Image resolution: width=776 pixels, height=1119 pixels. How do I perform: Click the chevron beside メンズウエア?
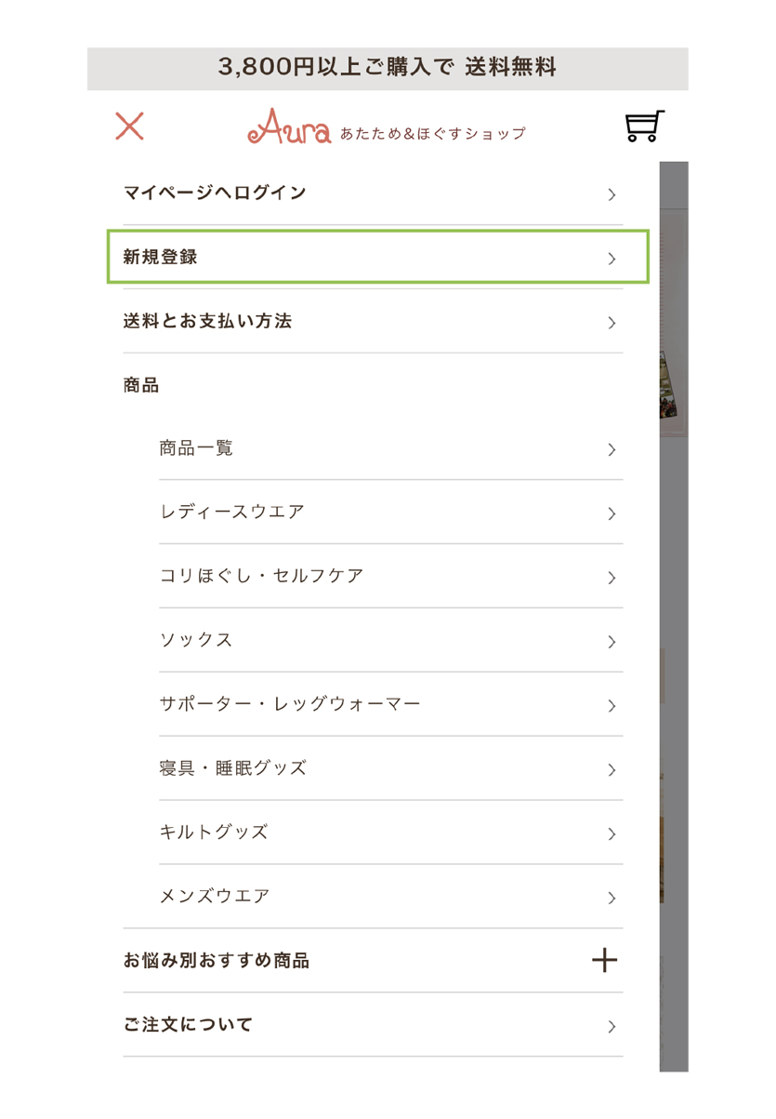pyautogui.click(x=612, y=898)
